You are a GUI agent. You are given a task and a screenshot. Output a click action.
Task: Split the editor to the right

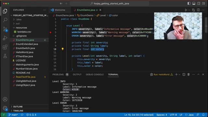(x=198, y=10)
